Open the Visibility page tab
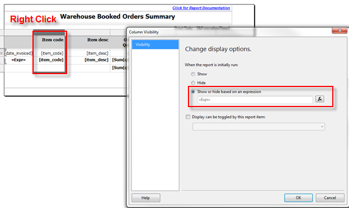The image size is (349, 208). click(155, 45)
